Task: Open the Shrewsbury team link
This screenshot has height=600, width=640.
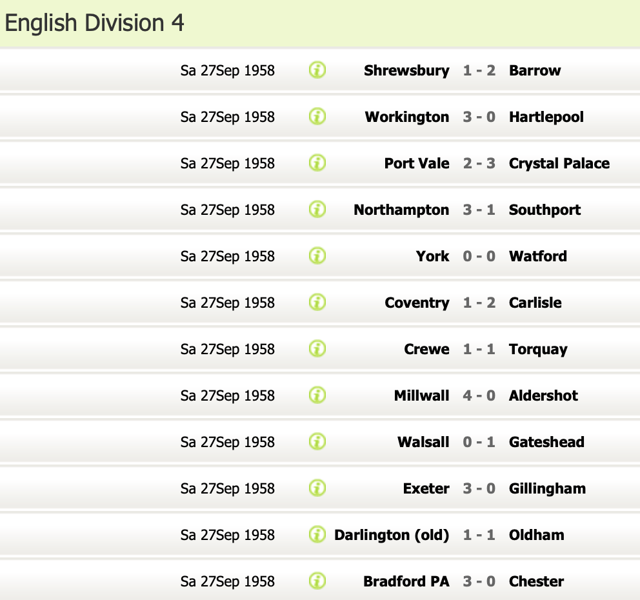Action: 406,70
